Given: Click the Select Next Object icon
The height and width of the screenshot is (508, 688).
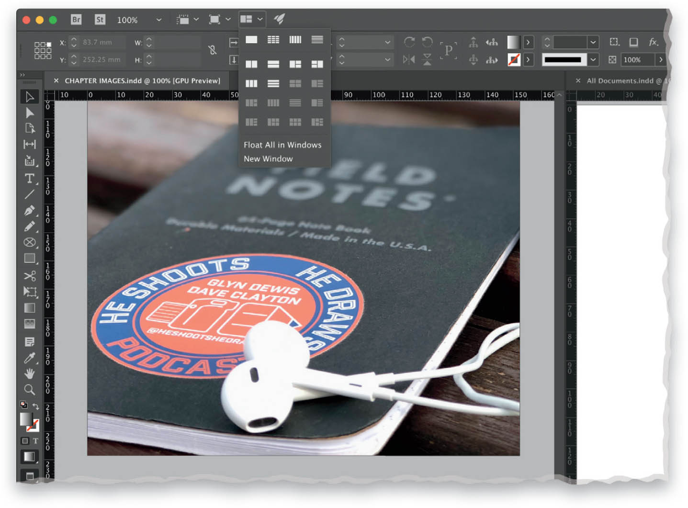Looking at the screenshot, I should pos(492,60).
